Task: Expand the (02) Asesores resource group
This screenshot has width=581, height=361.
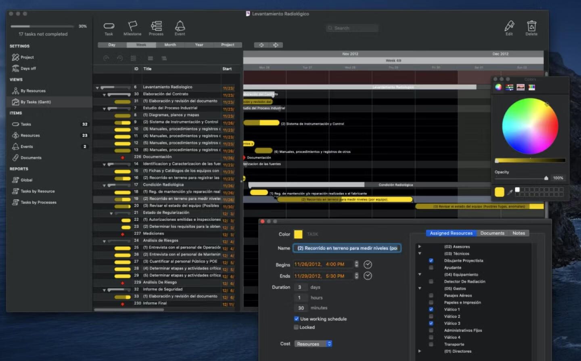Action: (x=420, y=246)
